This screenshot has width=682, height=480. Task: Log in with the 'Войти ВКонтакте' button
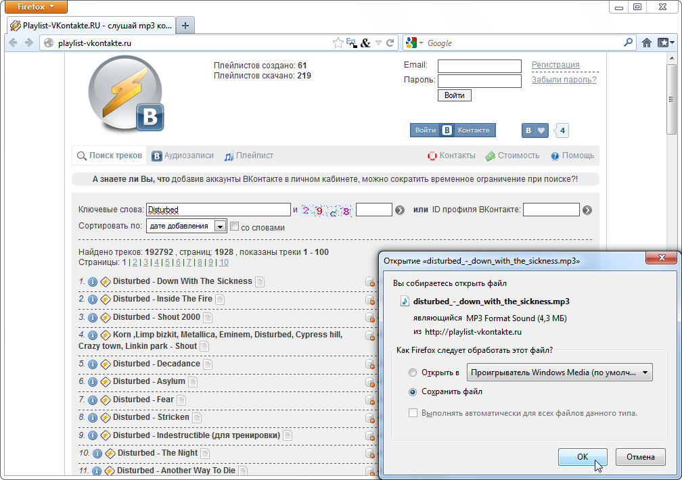[x=453, y=130]
